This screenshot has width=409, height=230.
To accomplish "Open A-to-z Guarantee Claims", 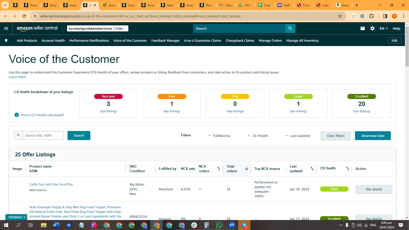I will 203,40.
